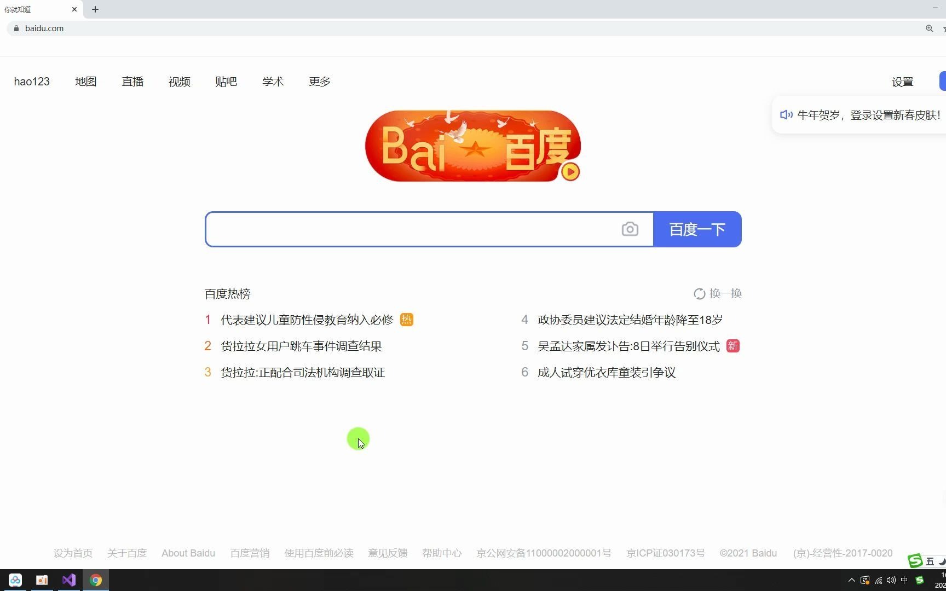Click the 百度一下 search button
946x591 pixels.
pyautogui.click(x=697, y=229)
